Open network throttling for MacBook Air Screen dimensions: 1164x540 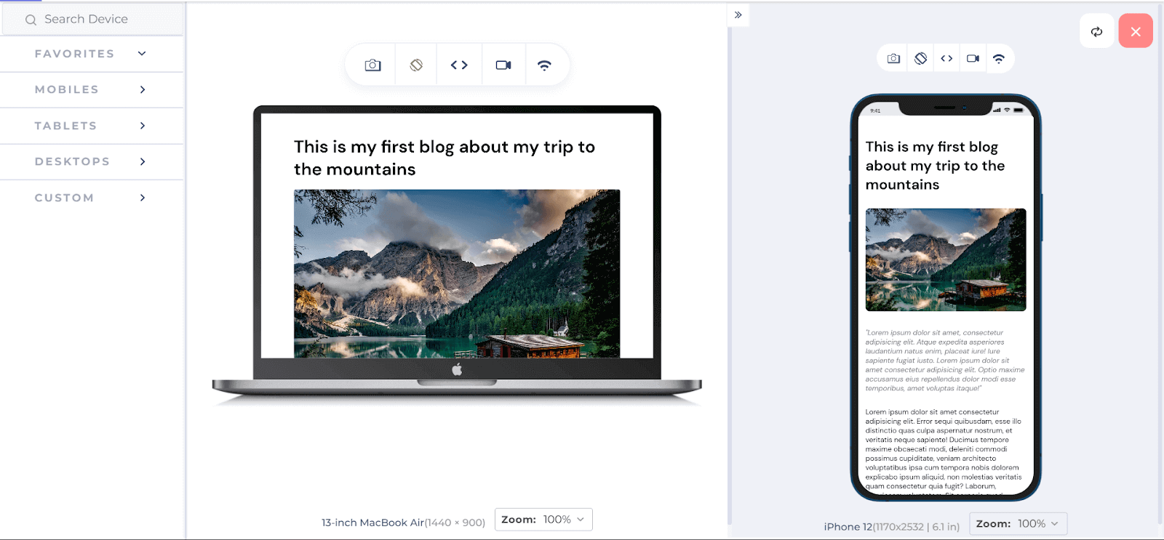pyautogui.click(x=544, y=65)
